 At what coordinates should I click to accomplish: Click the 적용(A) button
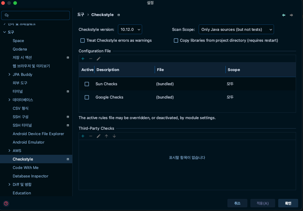click(262, 203)
